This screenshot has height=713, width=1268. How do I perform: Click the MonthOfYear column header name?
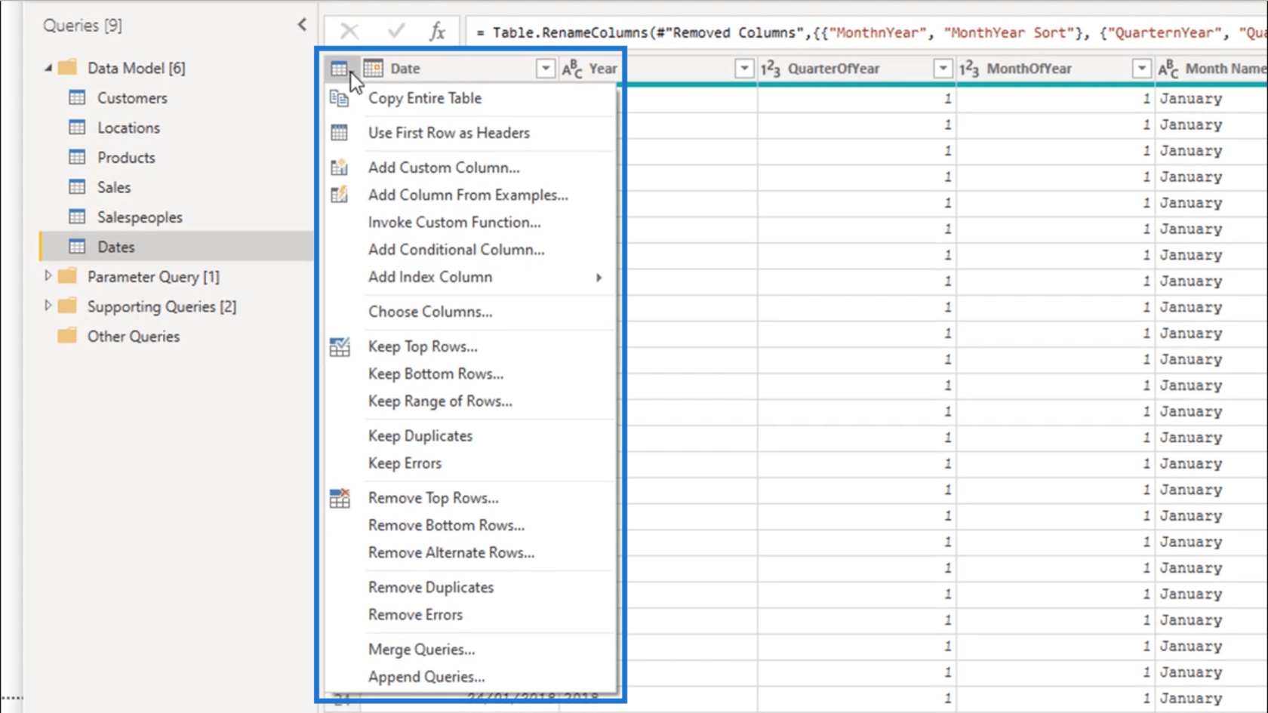pos(1029,69)
